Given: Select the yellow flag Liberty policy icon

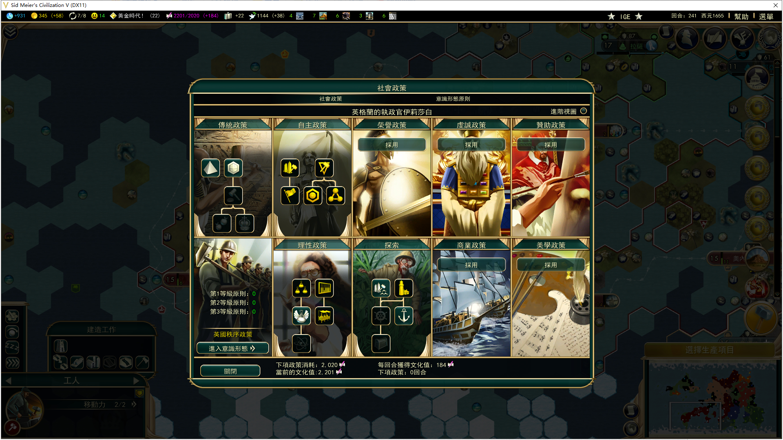Looking at the screenshot, I should click(290, 196).
